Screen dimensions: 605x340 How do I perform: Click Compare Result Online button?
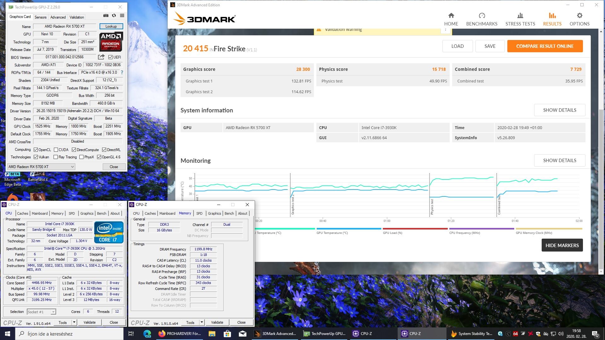[x=545, y=46]
